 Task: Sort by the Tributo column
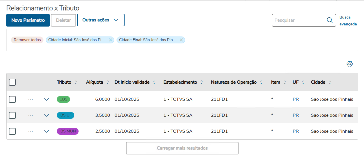(76, 82)
